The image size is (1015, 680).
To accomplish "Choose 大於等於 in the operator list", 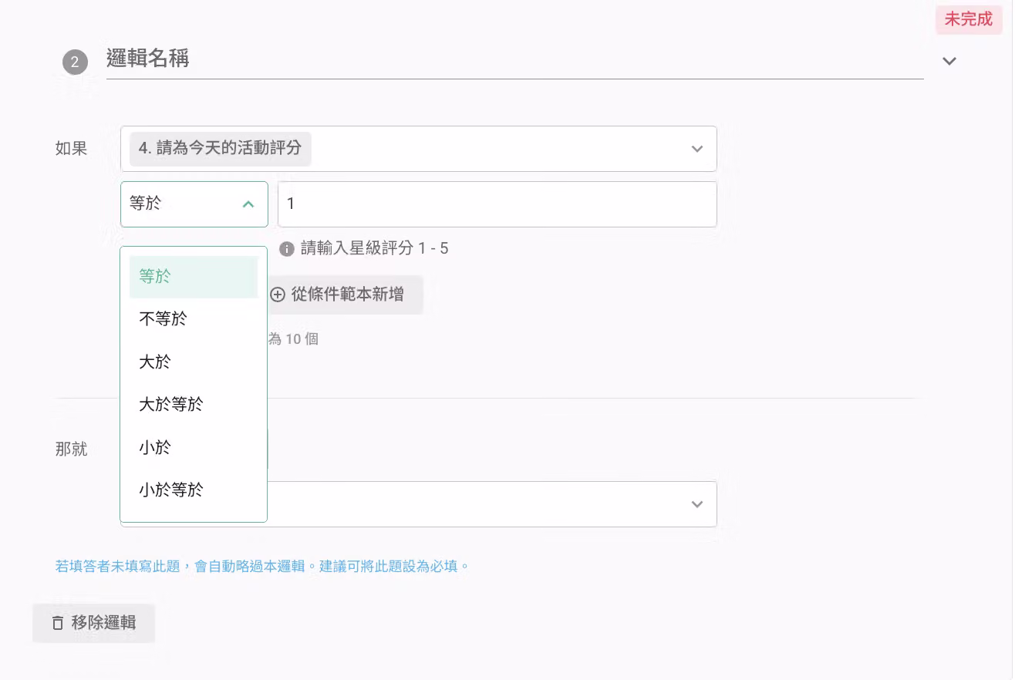I will click(194, 405).
